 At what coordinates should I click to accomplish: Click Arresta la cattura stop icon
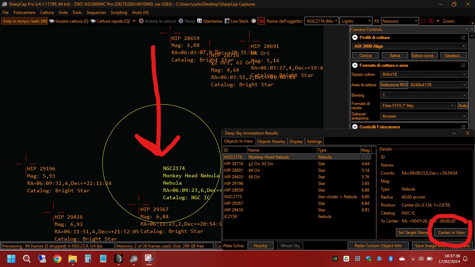(x=141, y=21)
